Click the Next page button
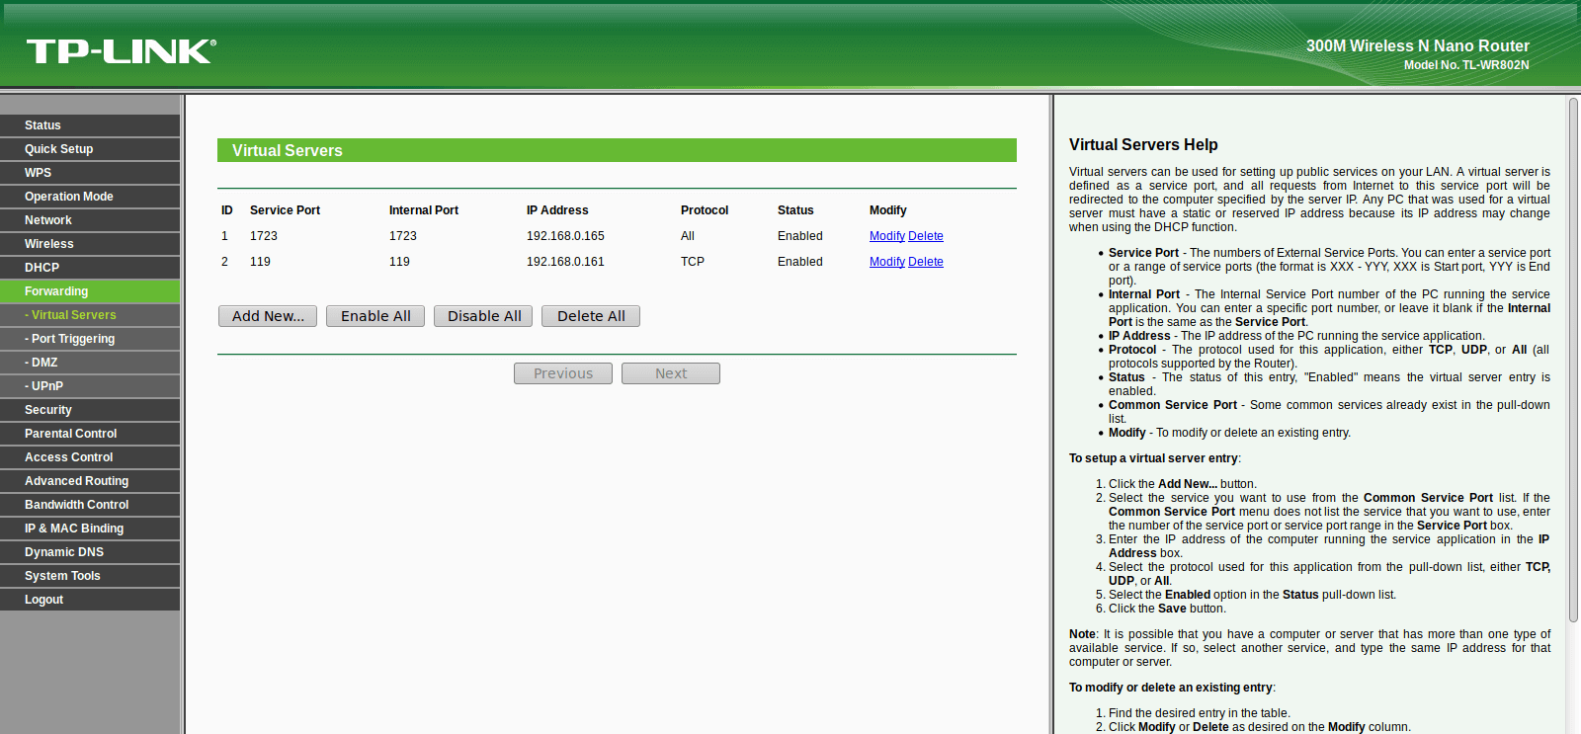The width and height of the screenshot is (1581, 734). click(671, 373)
